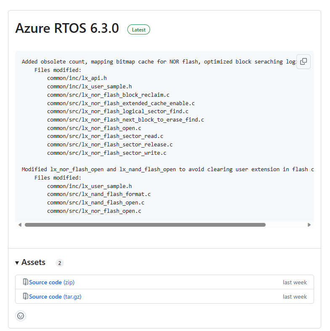Copy release notes with the copy icon

pyautogui.click(x=303, y=62)
